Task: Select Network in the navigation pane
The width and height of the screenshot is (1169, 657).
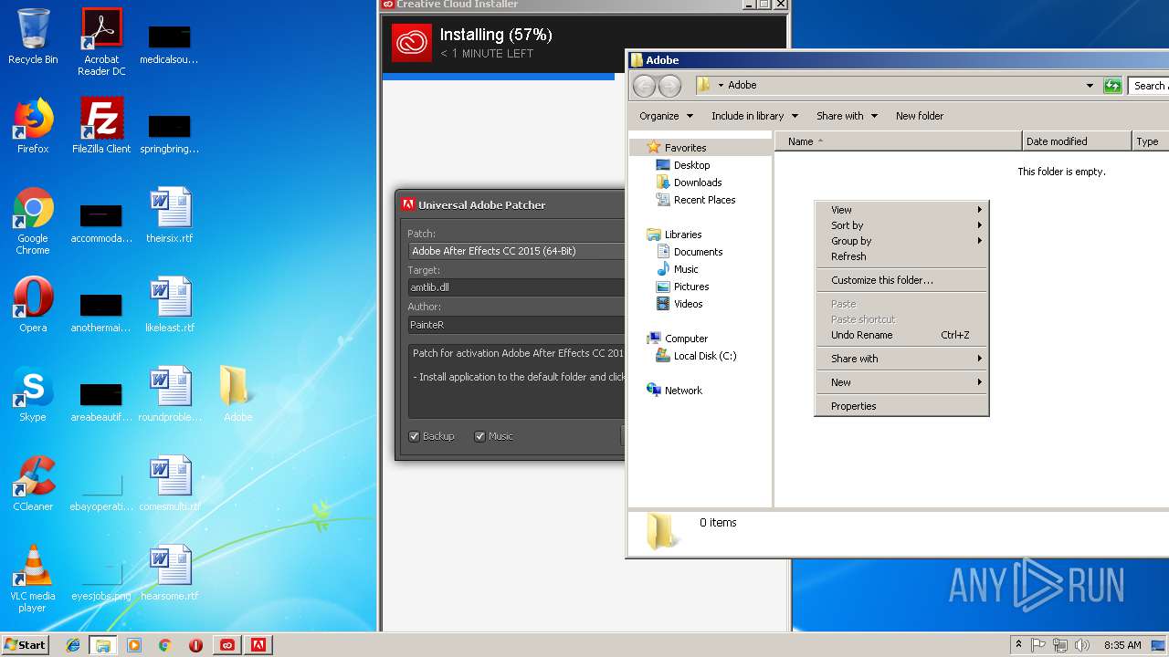Action: tap(683, 391)
